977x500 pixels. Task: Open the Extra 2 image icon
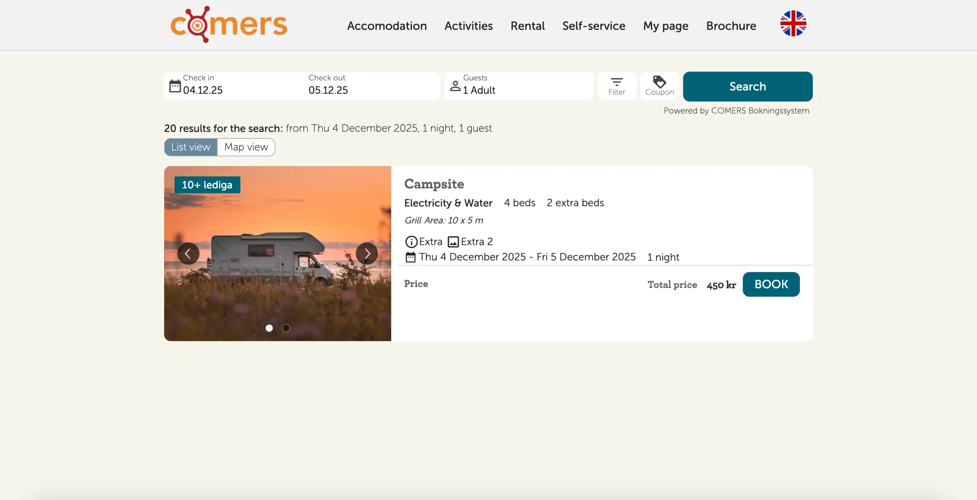[x=453, y=242]
